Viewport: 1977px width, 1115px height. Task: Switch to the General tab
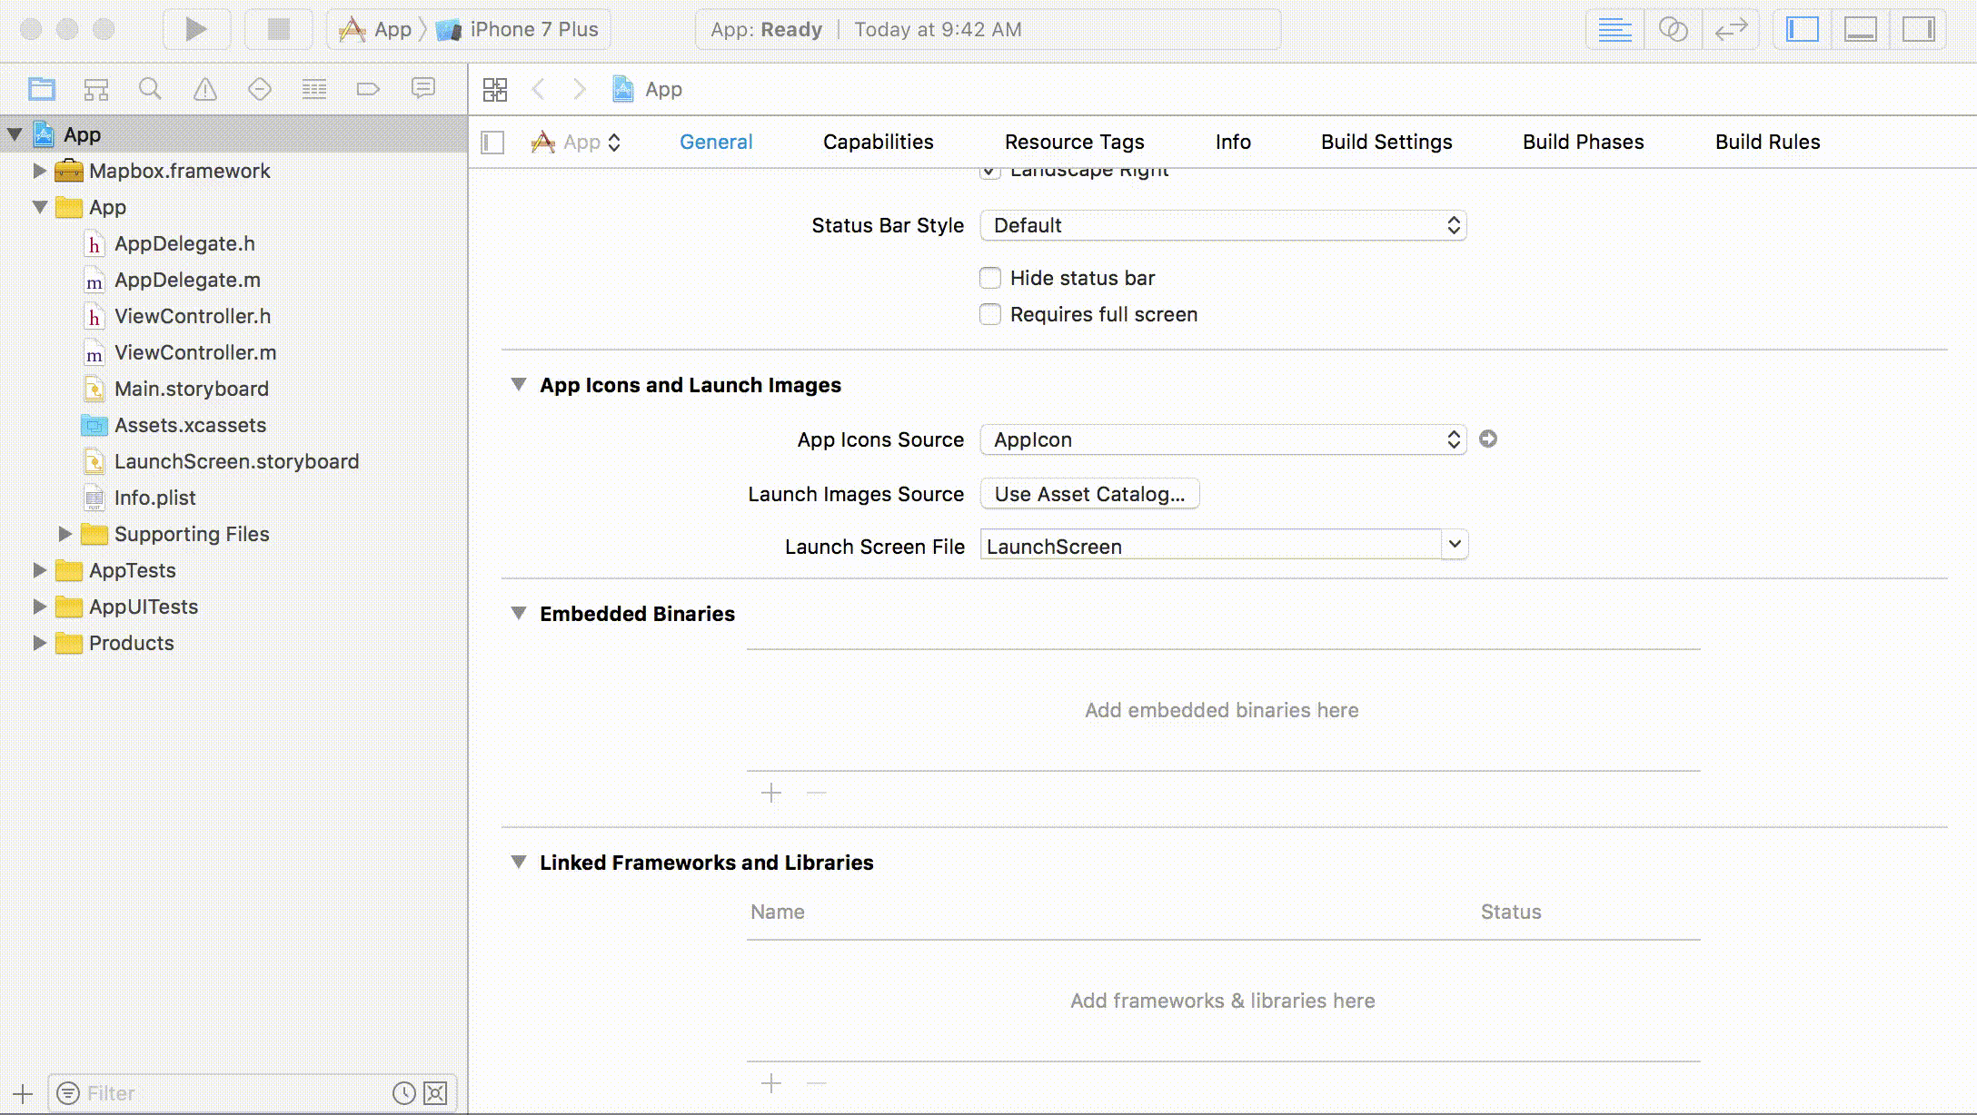click(716, 142)
